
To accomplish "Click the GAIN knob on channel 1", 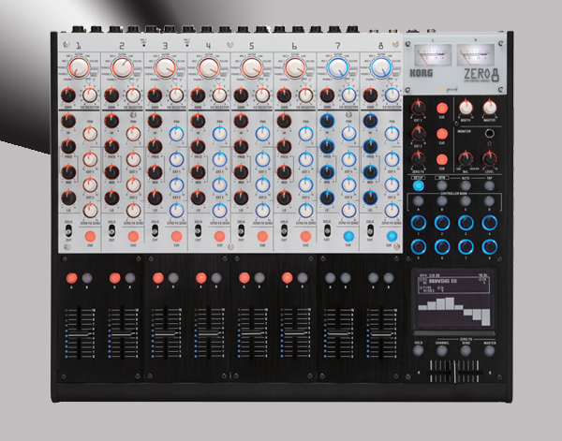I will [67, 96].
